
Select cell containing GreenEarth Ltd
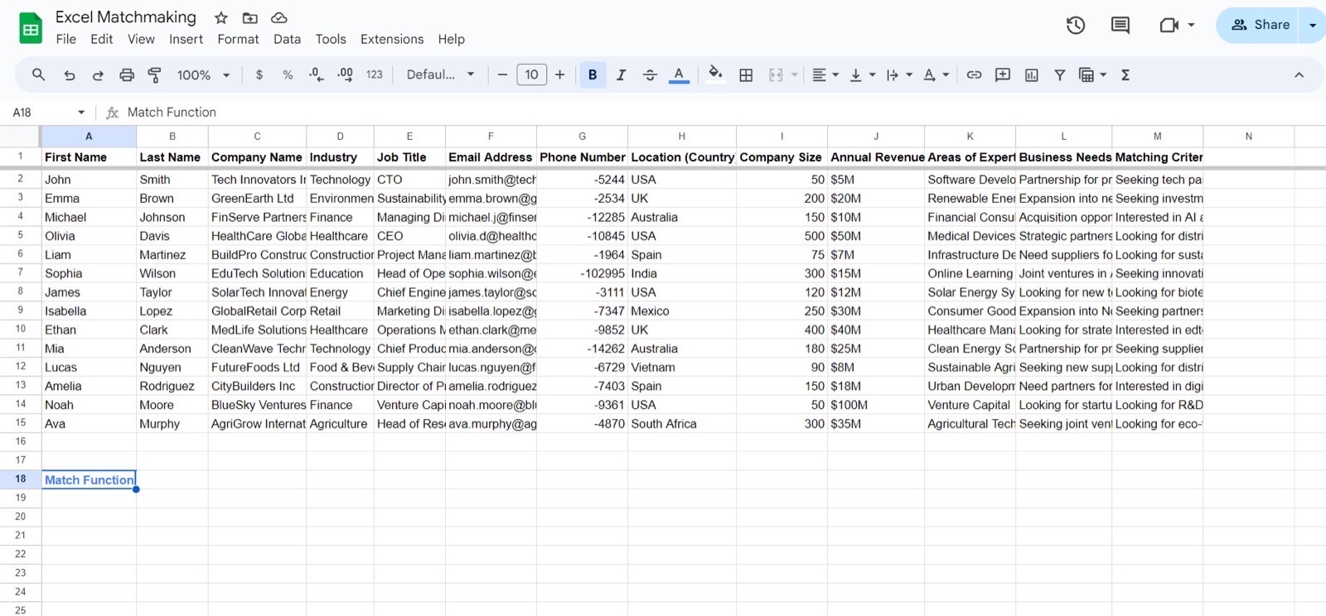(257, 199)
